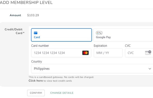
Task: Click the Country dropdown chevron arrow
Action: [x=150, y=69]
